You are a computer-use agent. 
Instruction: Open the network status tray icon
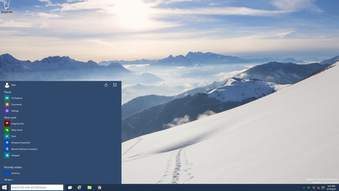click(x=314, y=188)
